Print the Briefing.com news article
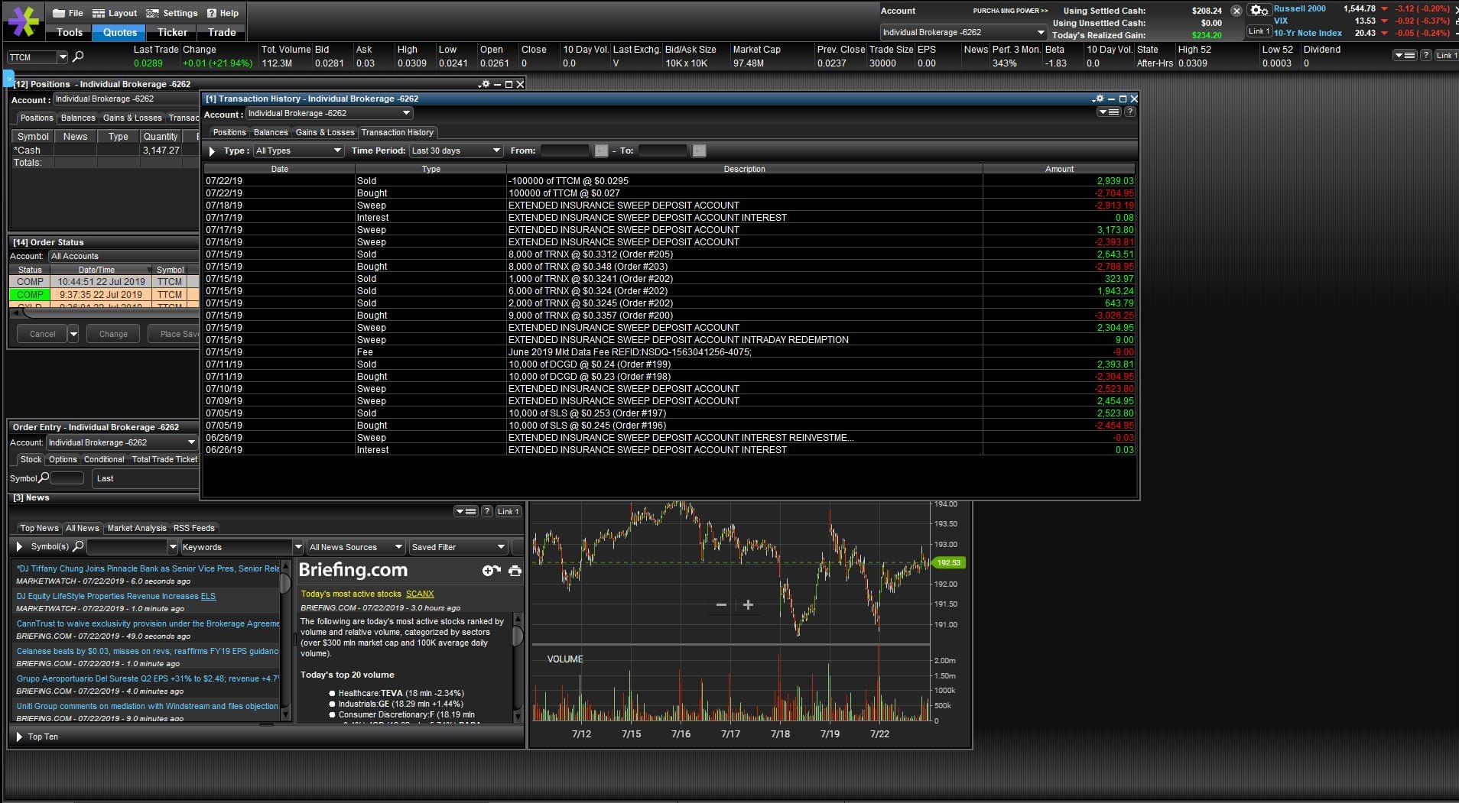 point(515,571)
